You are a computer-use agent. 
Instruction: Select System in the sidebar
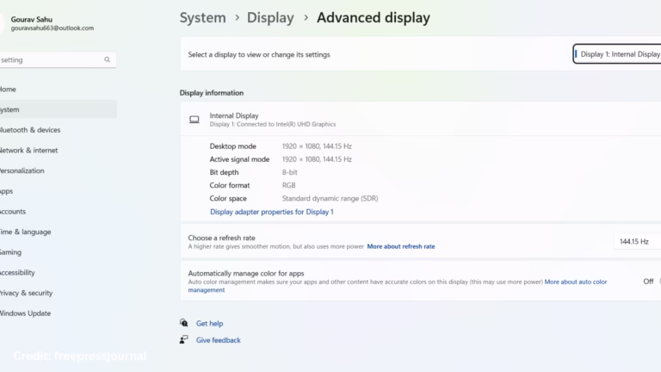[x=59, y=109]
